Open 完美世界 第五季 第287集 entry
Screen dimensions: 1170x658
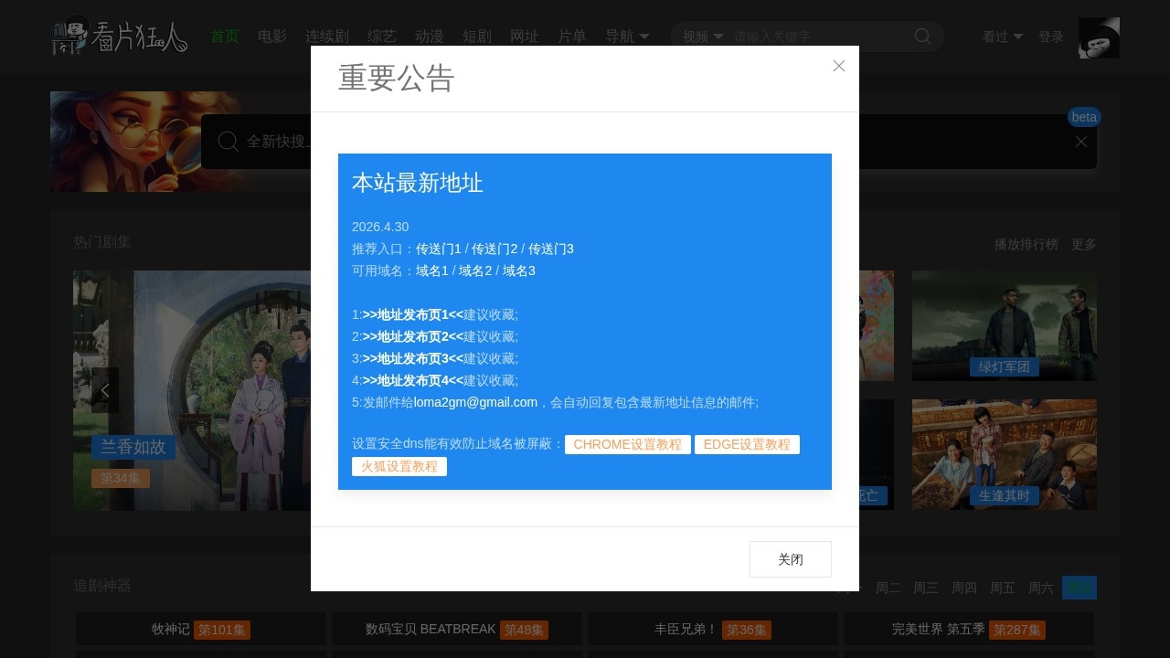click(x=969, y=630)
